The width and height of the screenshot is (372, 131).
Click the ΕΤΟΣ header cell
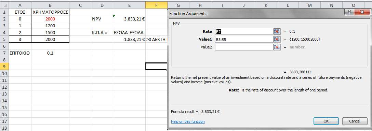20,12
